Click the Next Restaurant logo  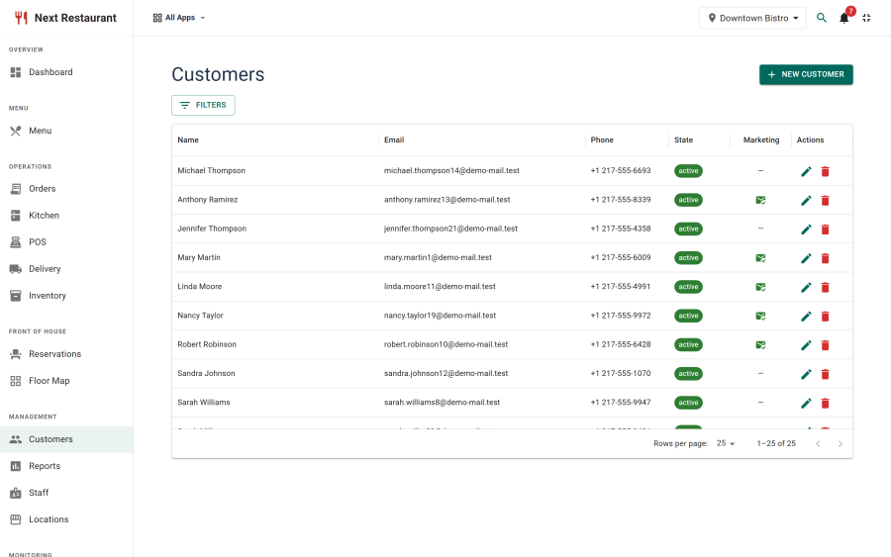(x=65, y=18)
